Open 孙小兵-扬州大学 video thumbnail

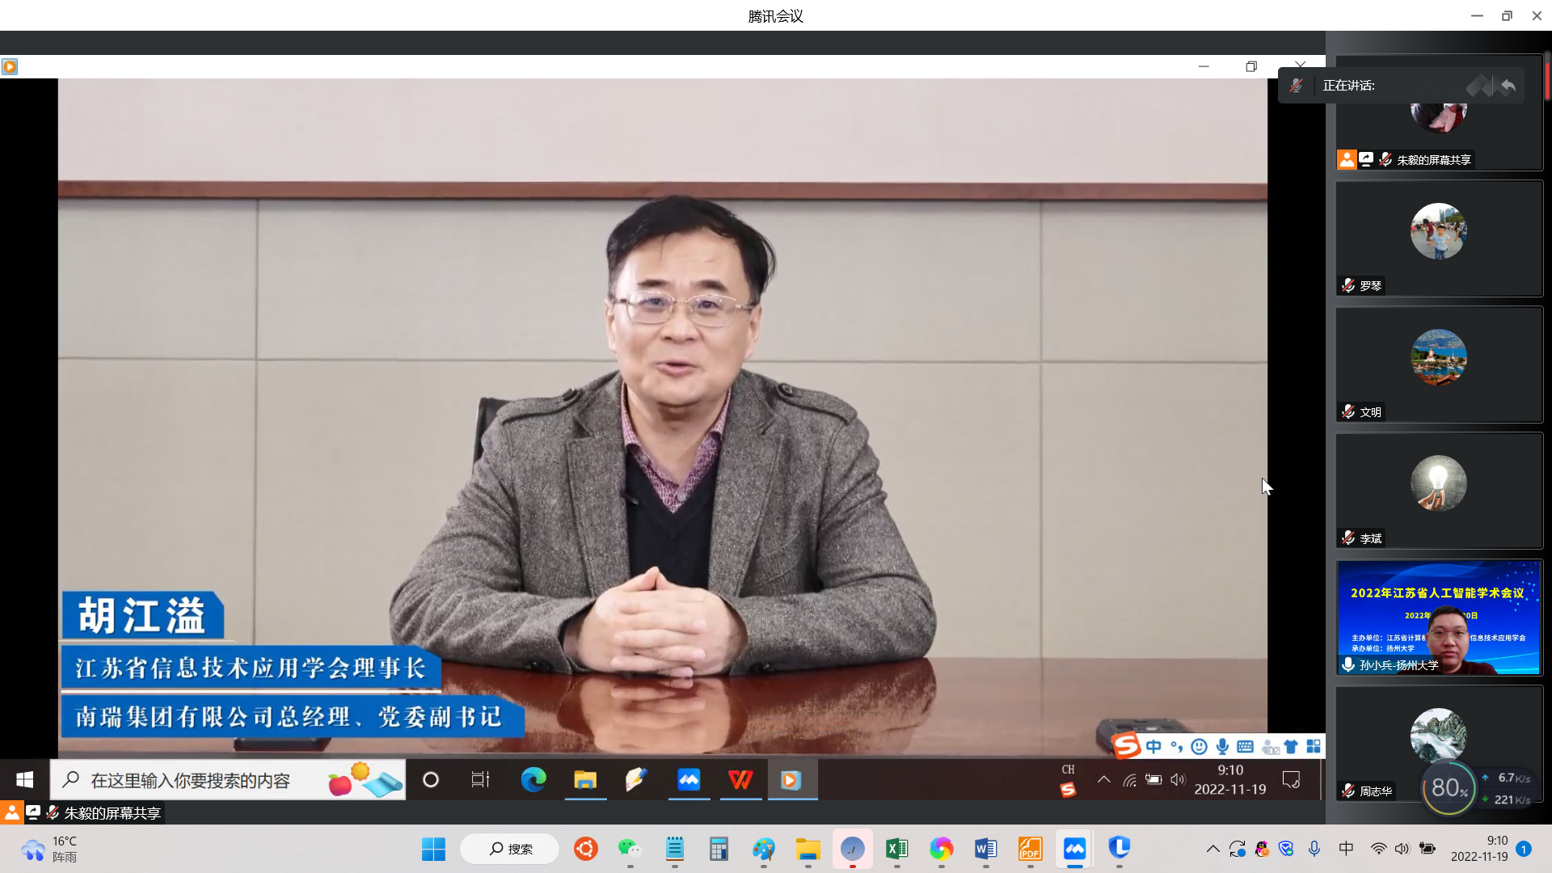click(1439, 617)
